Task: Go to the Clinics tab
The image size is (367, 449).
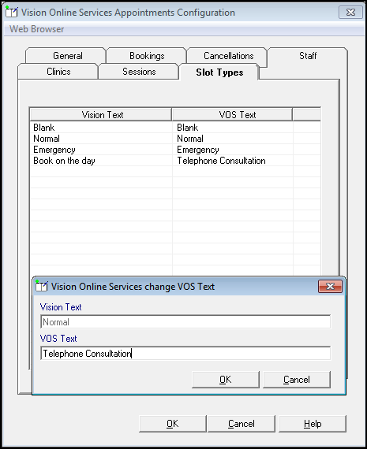Action: pos(58,72)
